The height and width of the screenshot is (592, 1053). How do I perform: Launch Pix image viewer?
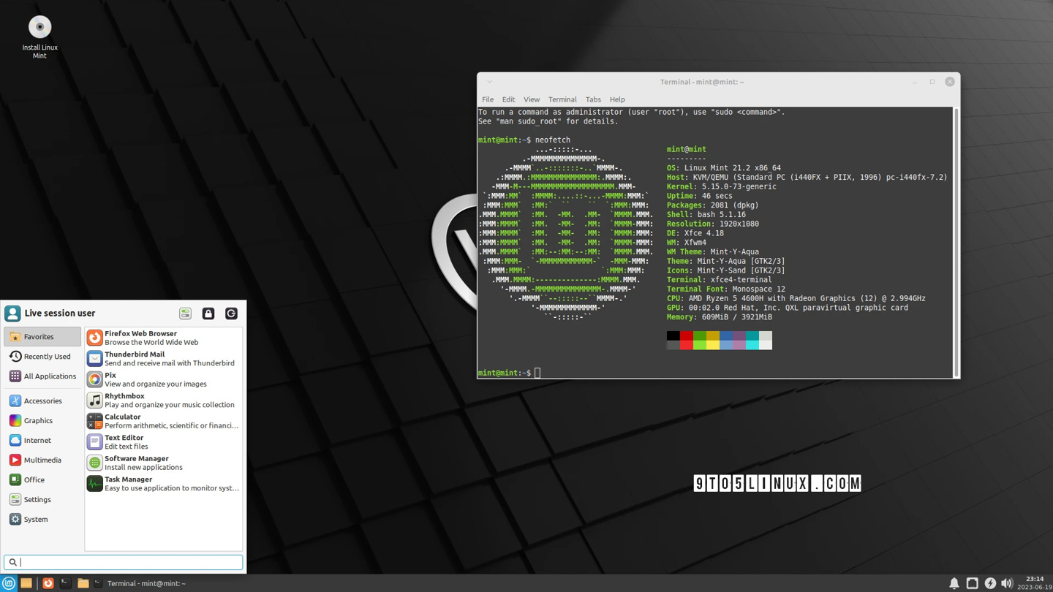pos(163,379)
